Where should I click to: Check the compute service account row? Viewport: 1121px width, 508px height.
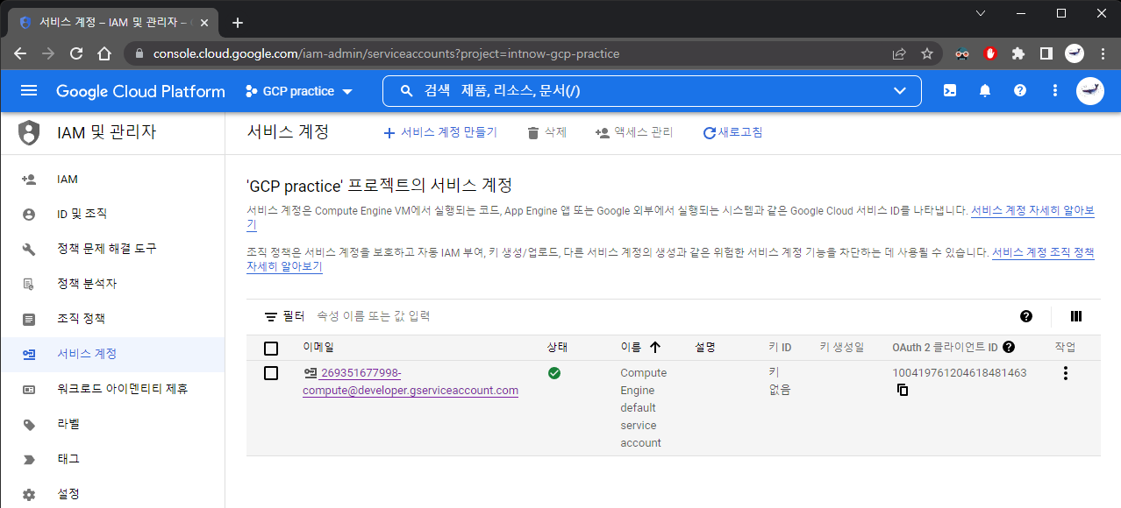click(x=271, y=373)
